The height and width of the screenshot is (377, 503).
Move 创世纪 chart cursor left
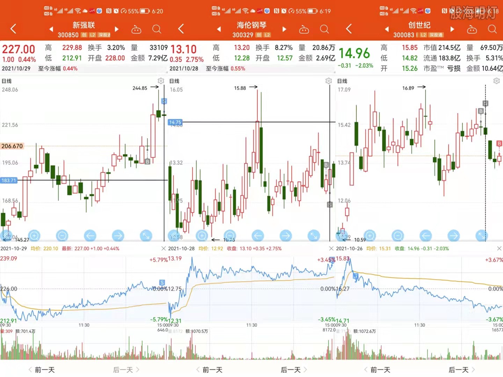point(425,236)
